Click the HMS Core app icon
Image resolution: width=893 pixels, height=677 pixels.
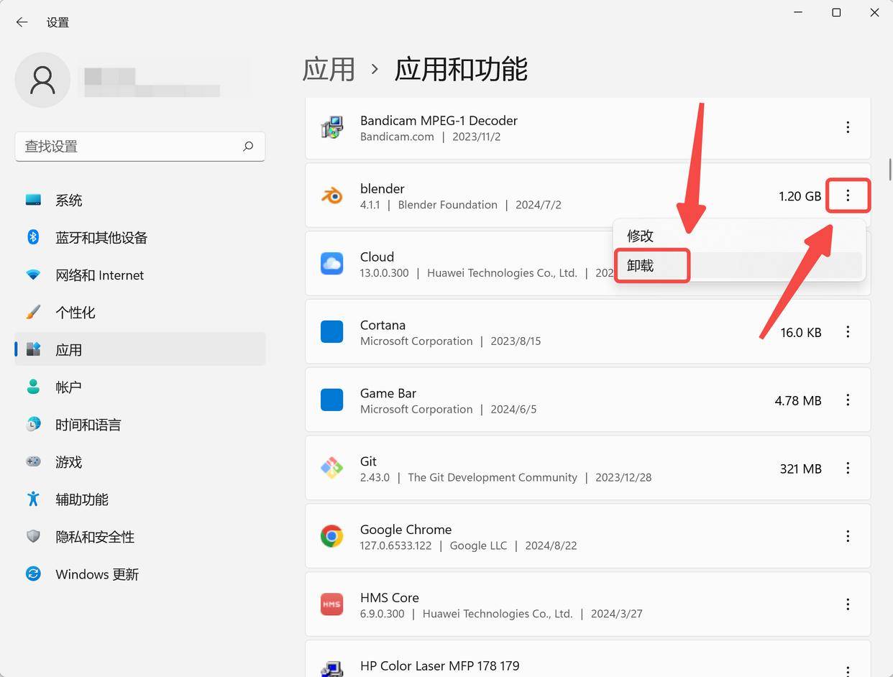tap(331, 604)
